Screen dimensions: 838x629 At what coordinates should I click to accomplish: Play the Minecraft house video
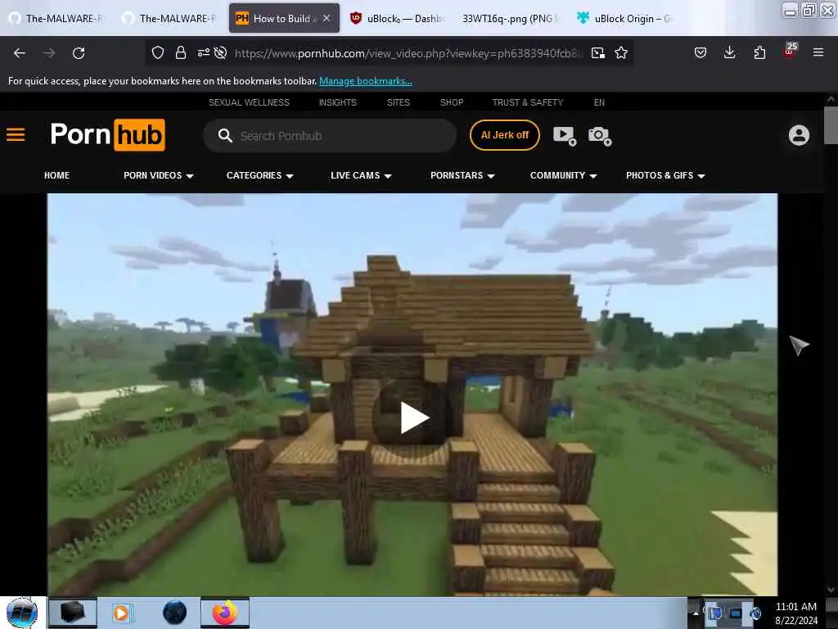pyautogui.click(x=414, y=418)
